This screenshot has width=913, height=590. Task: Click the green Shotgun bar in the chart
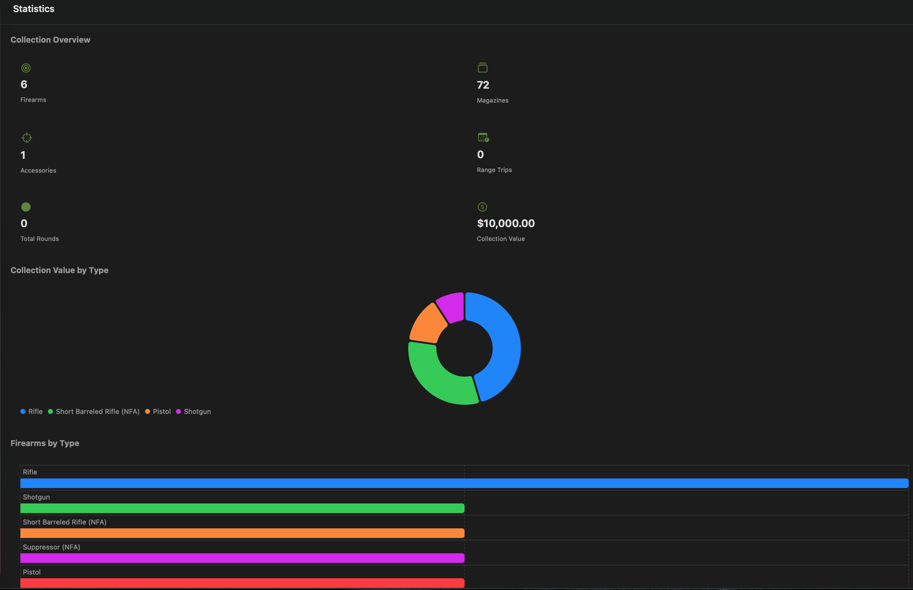click(242, 508)
